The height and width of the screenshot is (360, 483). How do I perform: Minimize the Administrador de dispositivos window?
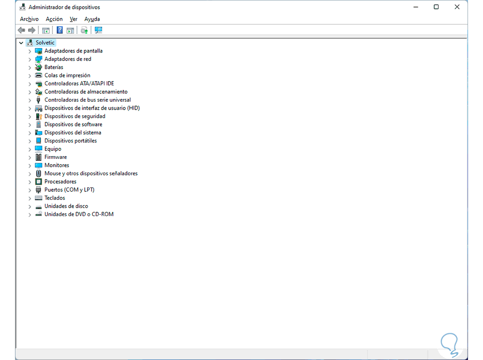(416, 7)
